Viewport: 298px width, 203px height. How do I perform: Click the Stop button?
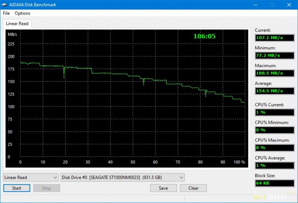(46, 188)
